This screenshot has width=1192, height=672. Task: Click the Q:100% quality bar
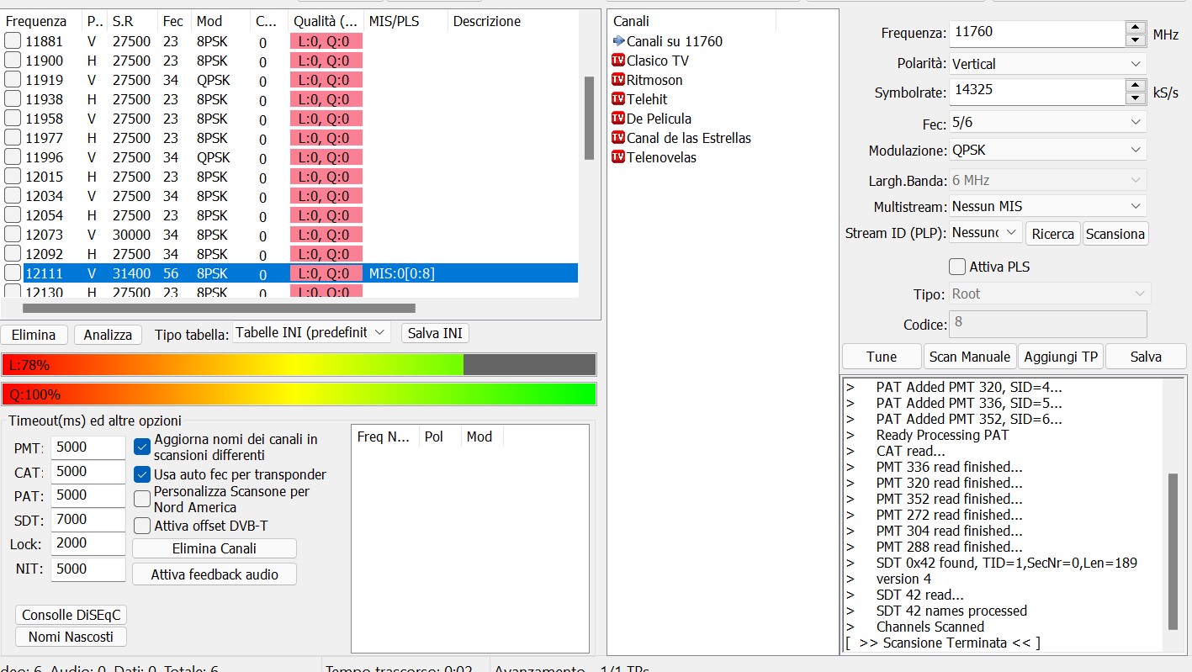point(299,394)
